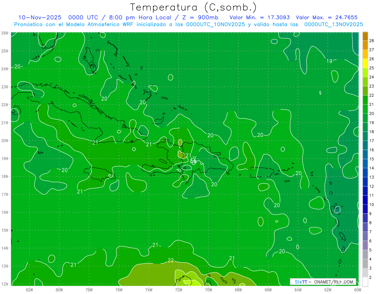This screenshot has width=380, height=294.
Task: Click the "60W" longitude axis label
Action: point(358,290)
